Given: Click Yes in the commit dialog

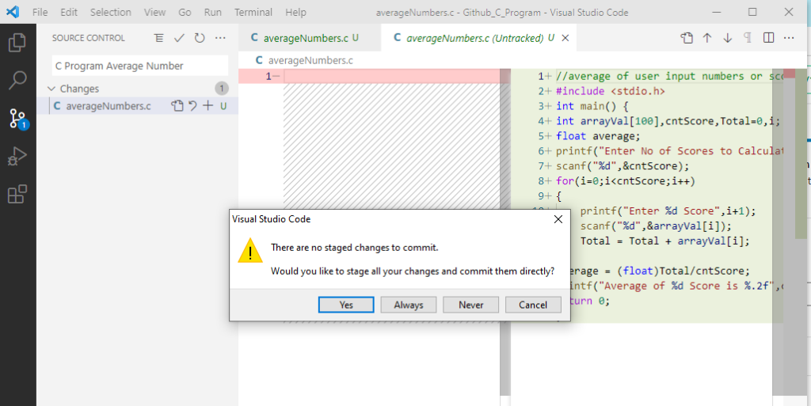Looking at the screenshot, I should click(346, 305).
